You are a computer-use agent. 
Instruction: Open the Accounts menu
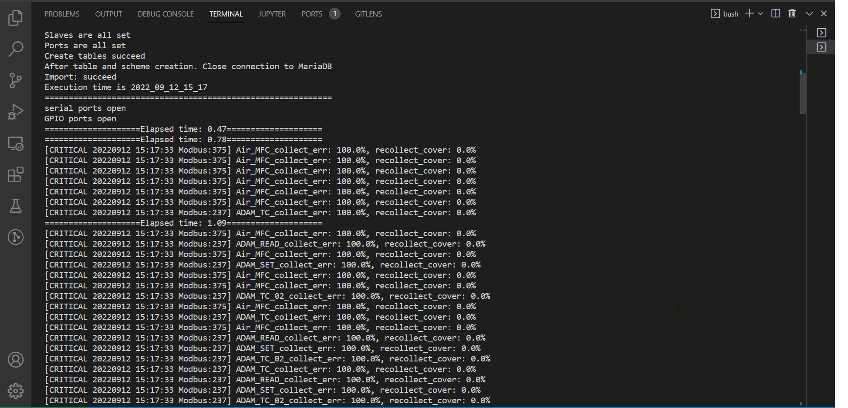(x=16, y=360)
